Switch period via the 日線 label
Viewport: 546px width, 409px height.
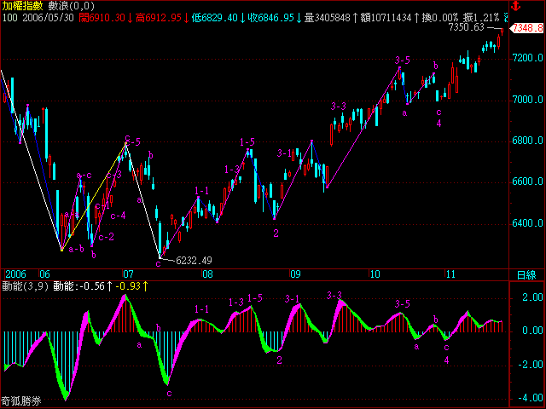[x=527, y=274]
